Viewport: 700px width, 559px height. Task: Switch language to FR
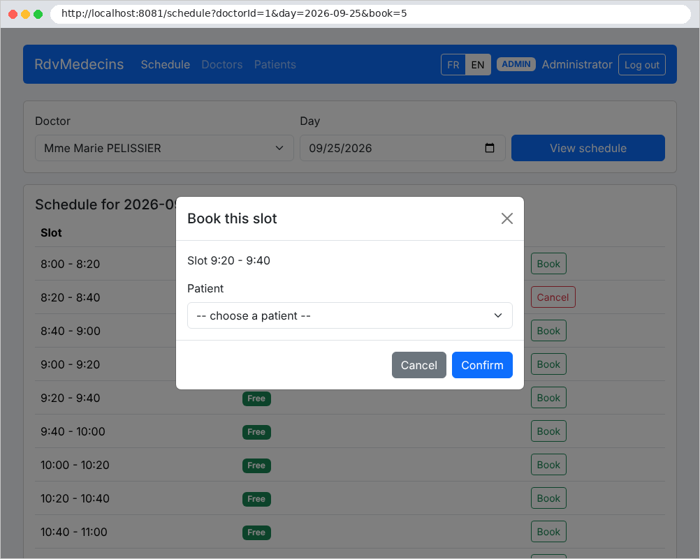pyautogui.click(x=453, y=65)
